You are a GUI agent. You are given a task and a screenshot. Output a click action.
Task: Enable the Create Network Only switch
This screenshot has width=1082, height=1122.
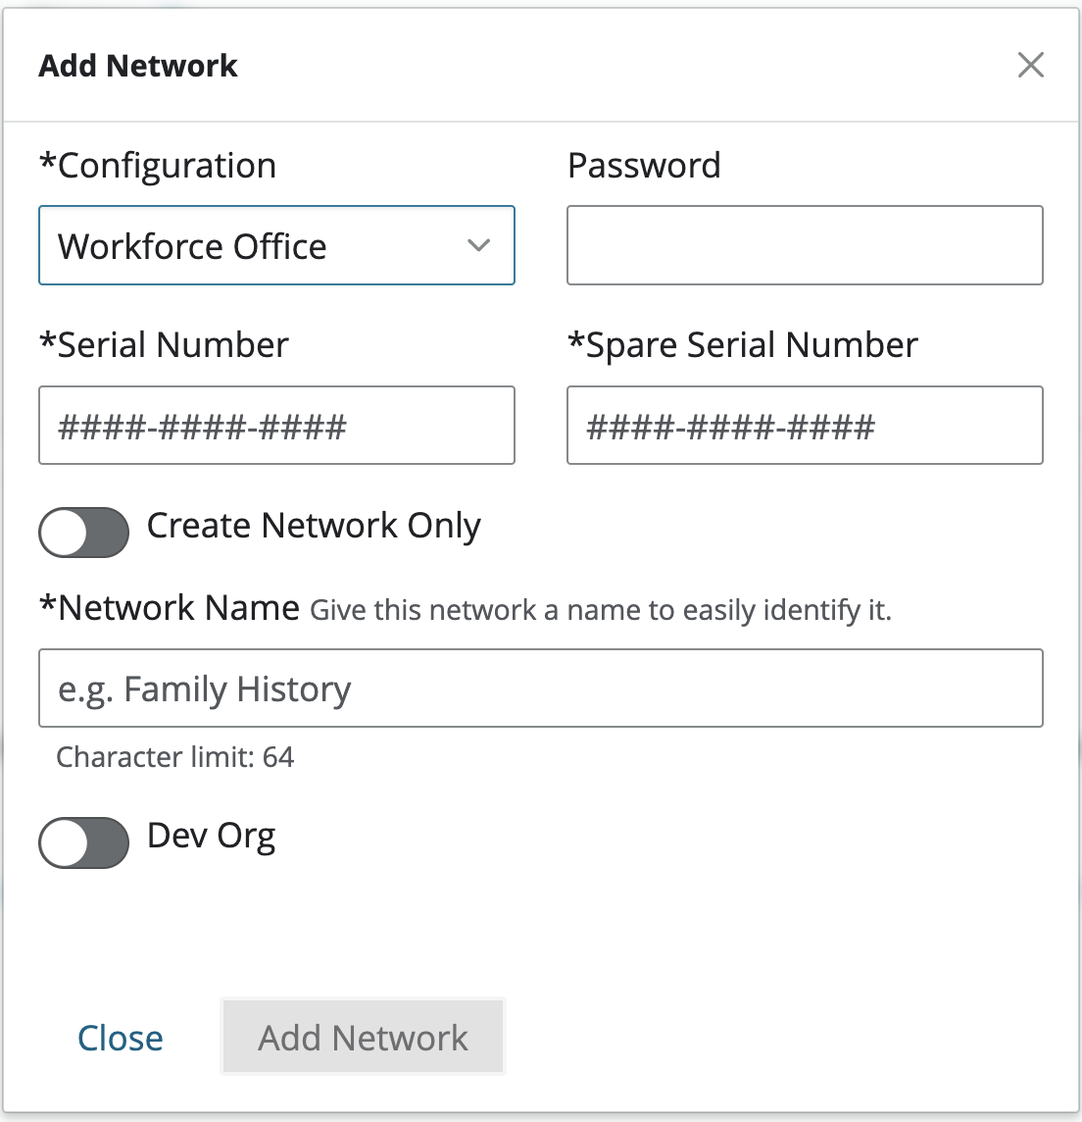[84, 533]
